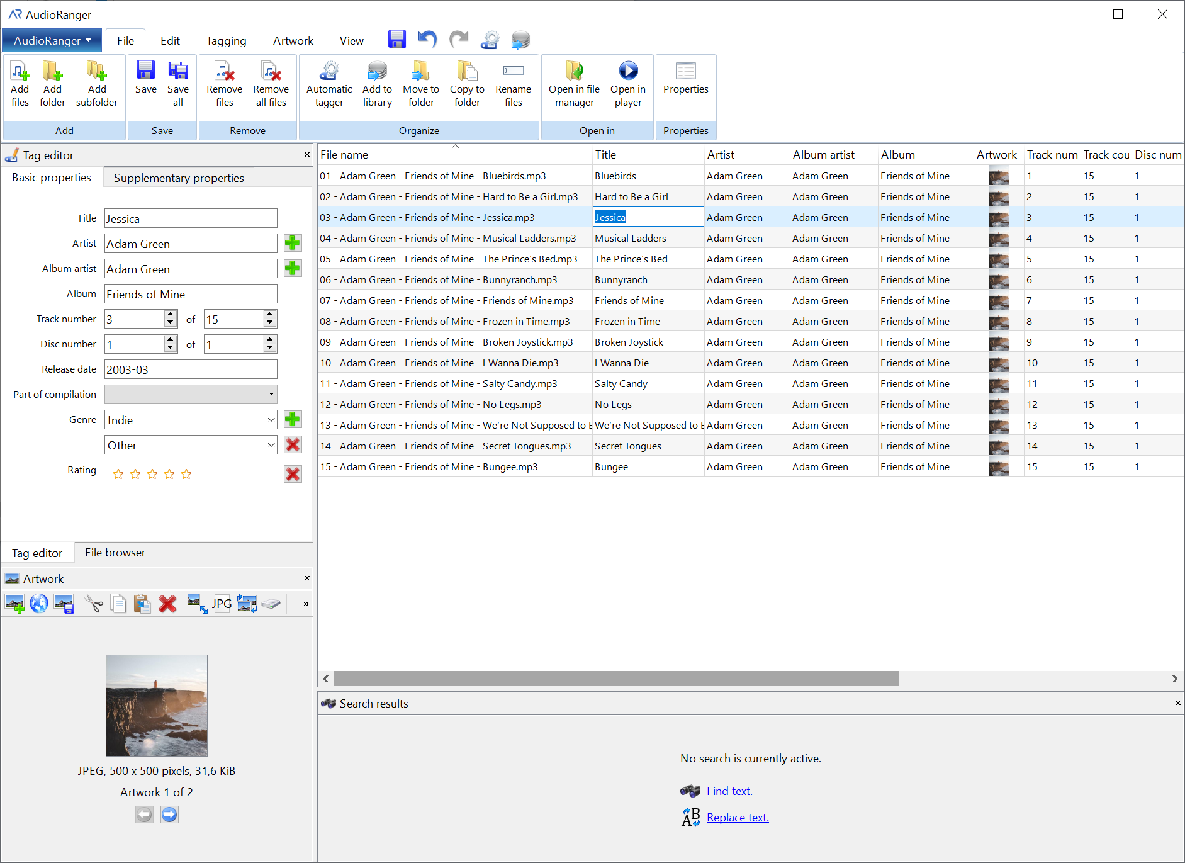Image resolution: width=1185 pixels, height=863 pixels.
Task: Download artwork using the globe icon
Action: pyautogui.click(x=39, y=604)
